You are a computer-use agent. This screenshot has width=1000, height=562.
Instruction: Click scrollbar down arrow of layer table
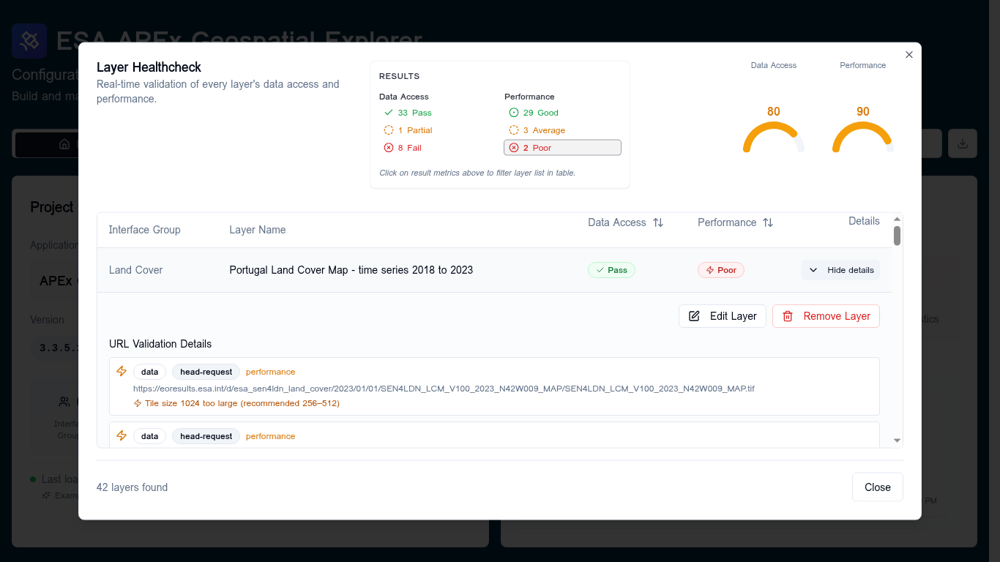(x=898, y=441)
